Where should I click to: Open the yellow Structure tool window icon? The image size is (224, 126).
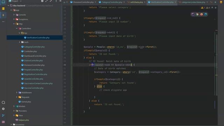coord(3,9)
